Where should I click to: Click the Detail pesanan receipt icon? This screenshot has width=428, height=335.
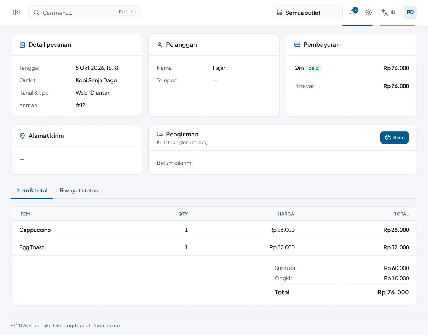(x=22, y=45)
